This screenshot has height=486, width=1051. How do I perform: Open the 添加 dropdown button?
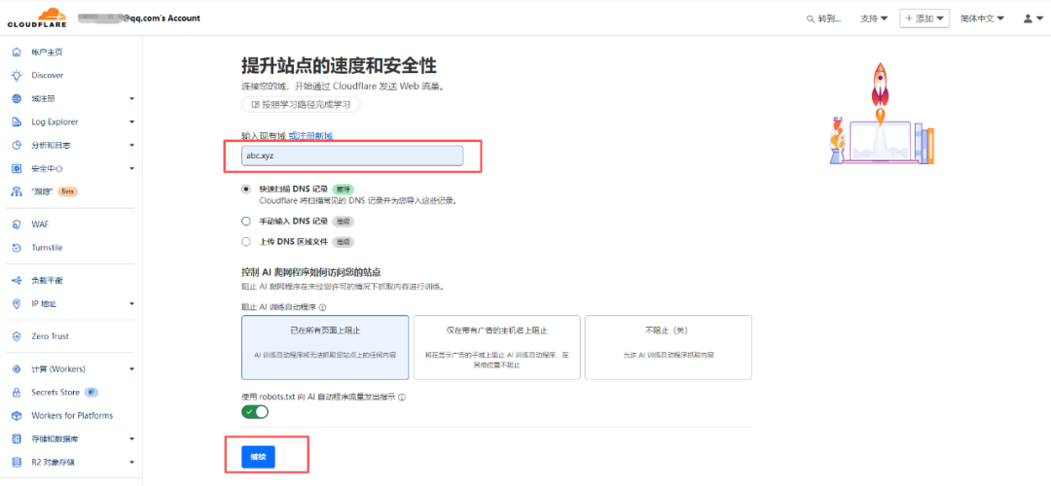pos(924,18)
